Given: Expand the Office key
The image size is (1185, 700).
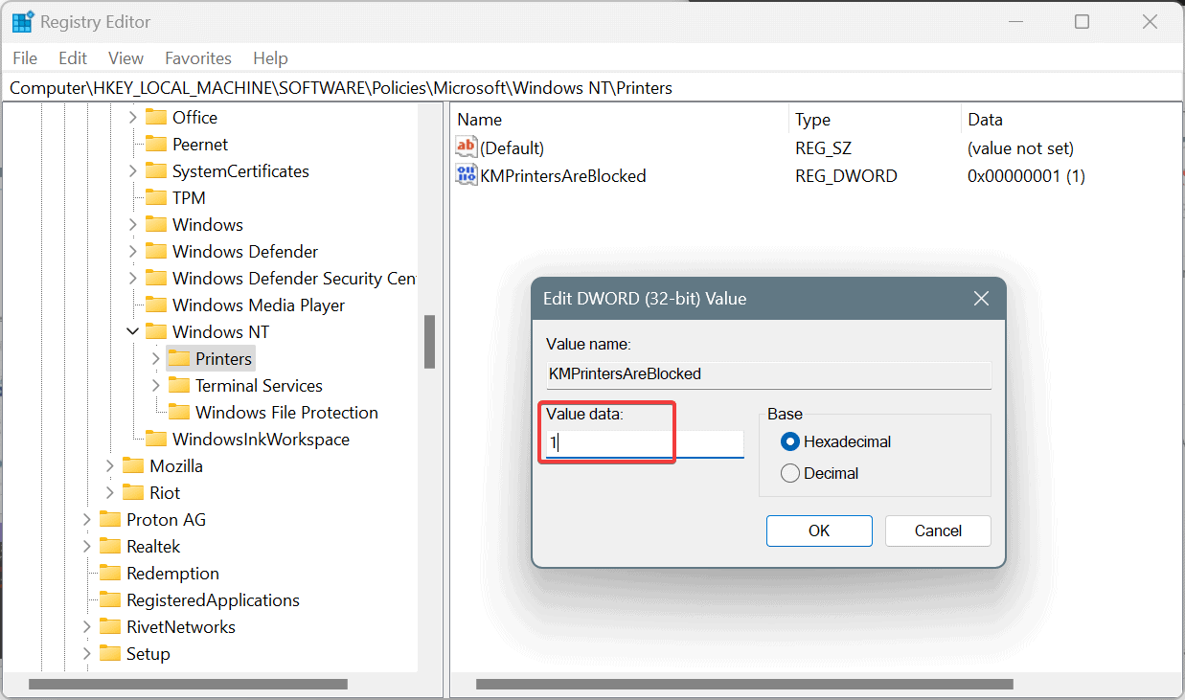Looking at the screenshot, I should (x=133, y=117).
